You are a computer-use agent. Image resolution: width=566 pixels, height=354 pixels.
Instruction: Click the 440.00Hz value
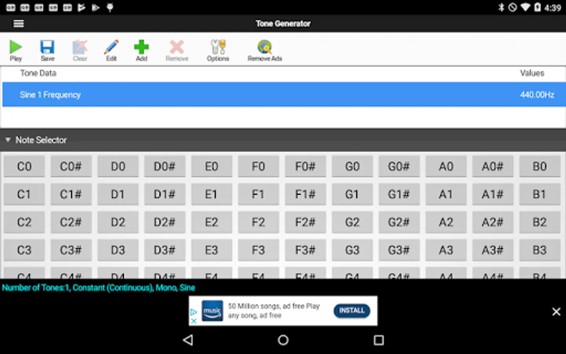[537, 95]
